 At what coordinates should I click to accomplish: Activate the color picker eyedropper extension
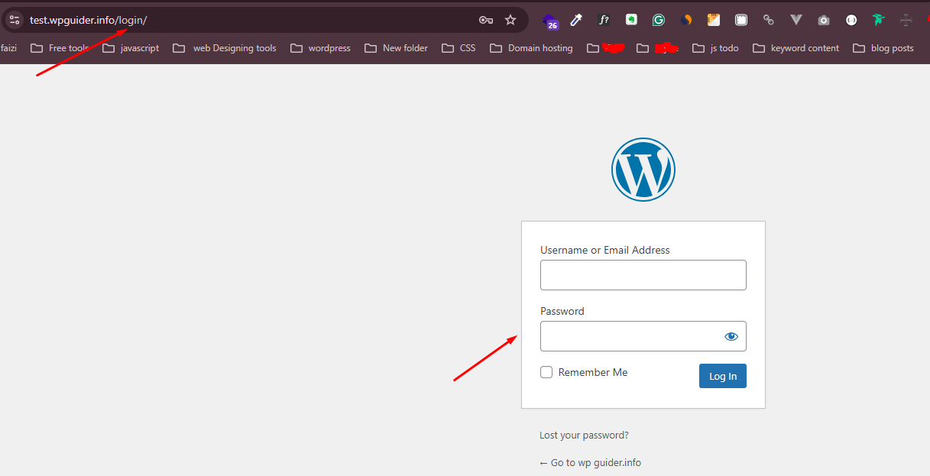click(x=577, y=20)
